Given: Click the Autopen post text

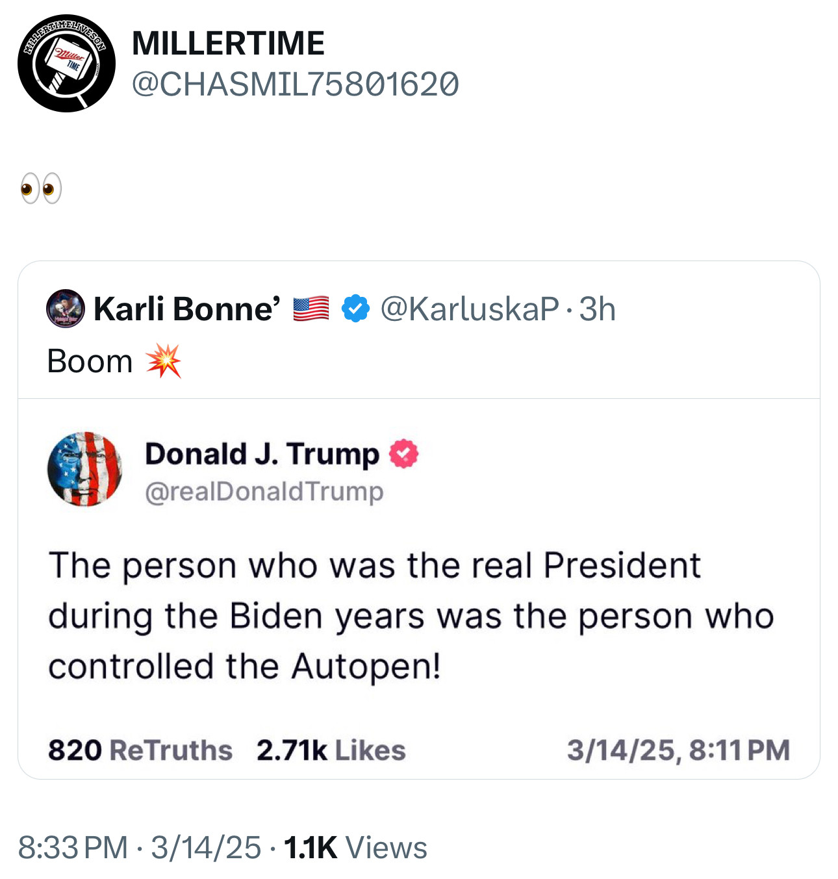Looking at the screenshot, I should [411, 615].
